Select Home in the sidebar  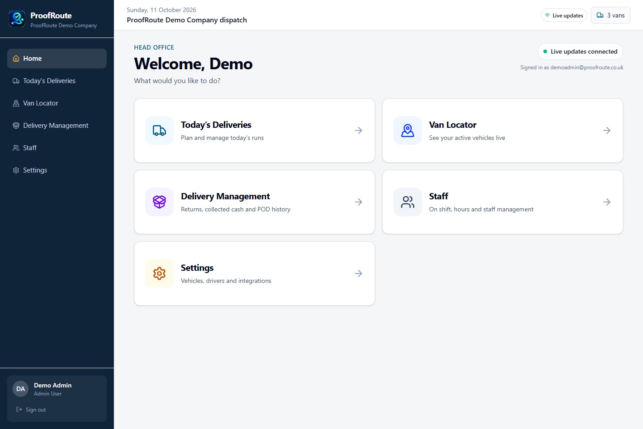(x=57, y=59)
